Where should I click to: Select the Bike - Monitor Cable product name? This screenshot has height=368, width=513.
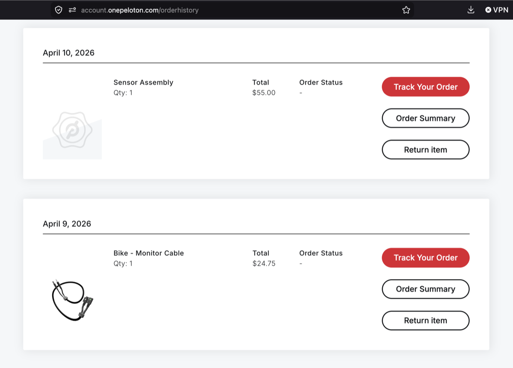click(148, 253)
